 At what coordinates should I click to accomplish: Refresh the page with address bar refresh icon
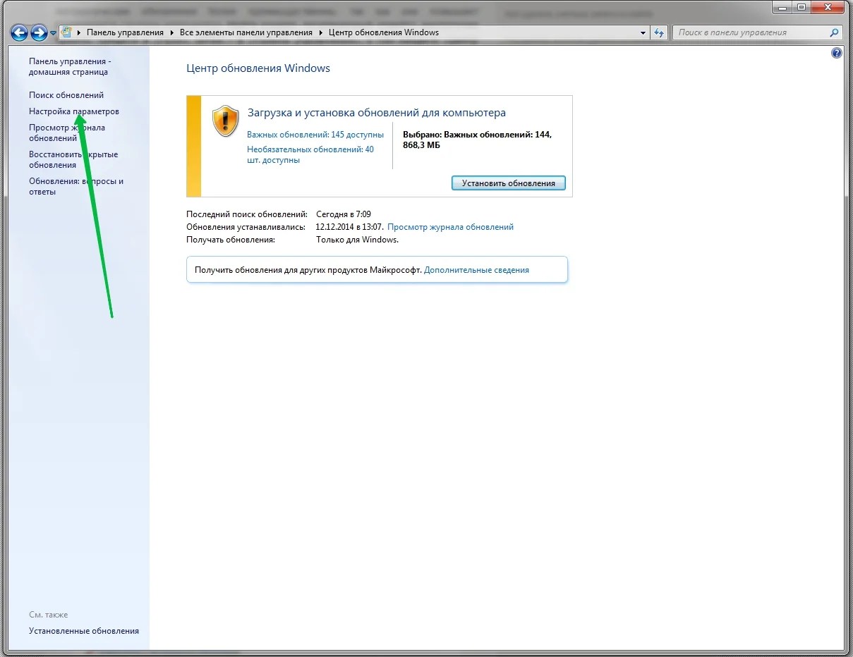tap(659, 32)
